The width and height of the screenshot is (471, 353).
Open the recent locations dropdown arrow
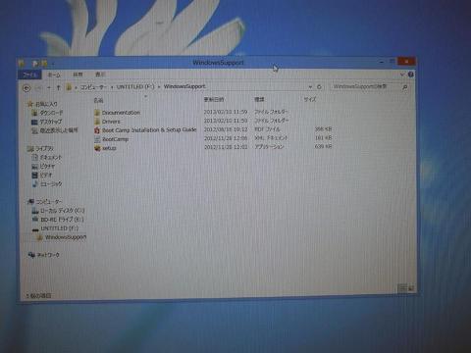[x=49, y=87]
